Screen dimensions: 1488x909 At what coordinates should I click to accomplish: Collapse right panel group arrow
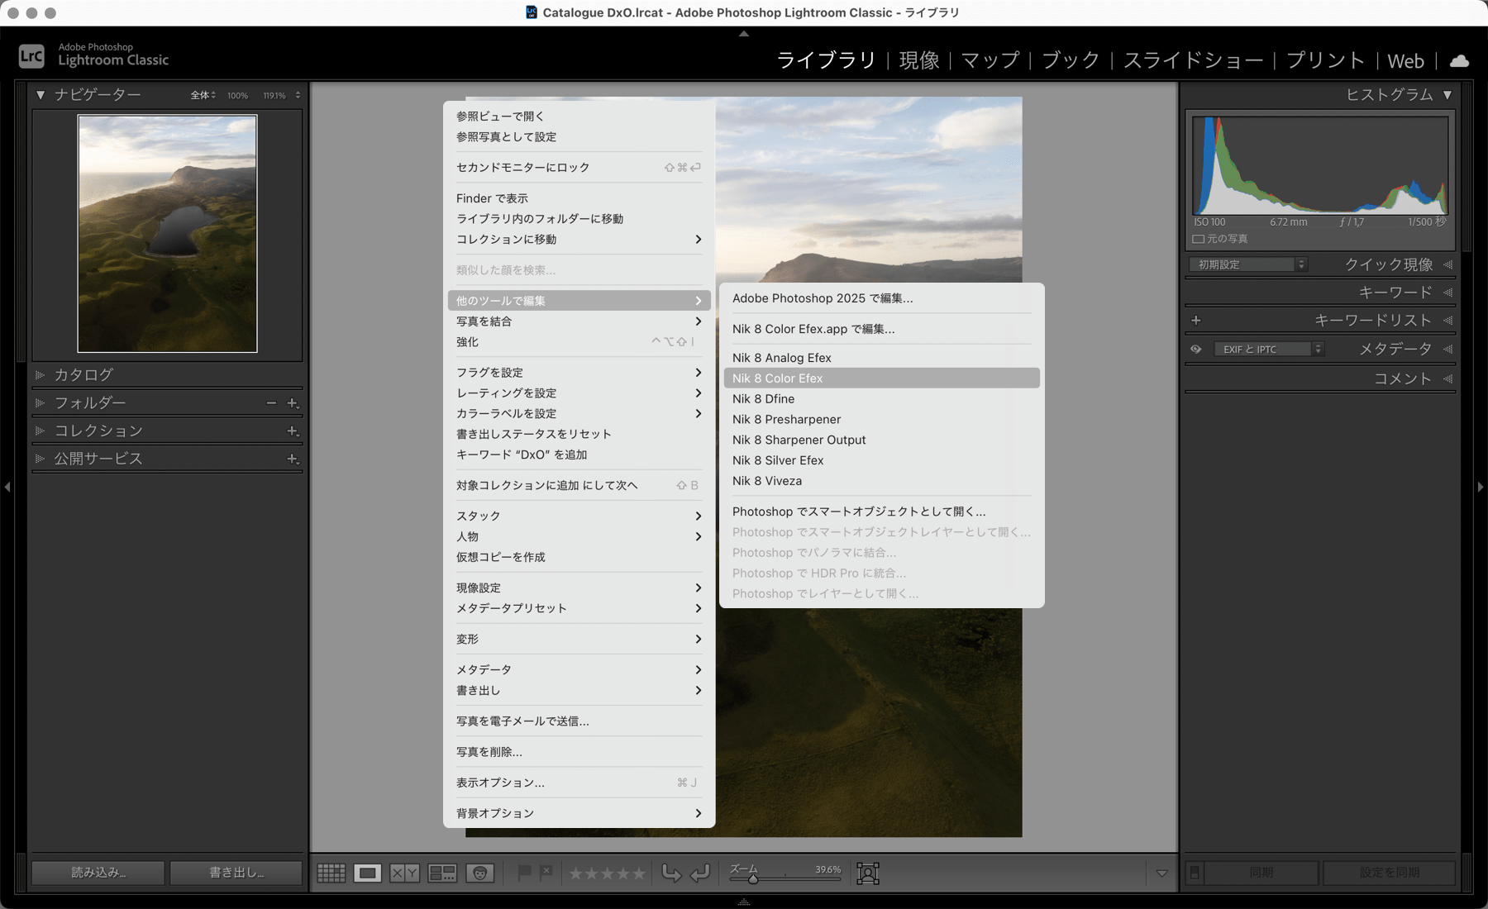click(1481, 488)
